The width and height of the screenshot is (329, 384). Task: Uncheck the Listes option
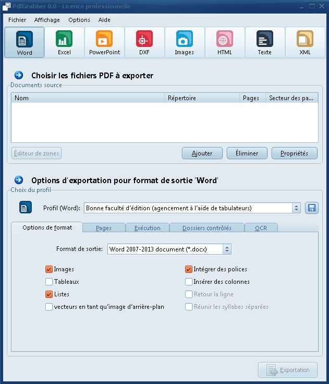pyautogui.click(x=49, y=294)
